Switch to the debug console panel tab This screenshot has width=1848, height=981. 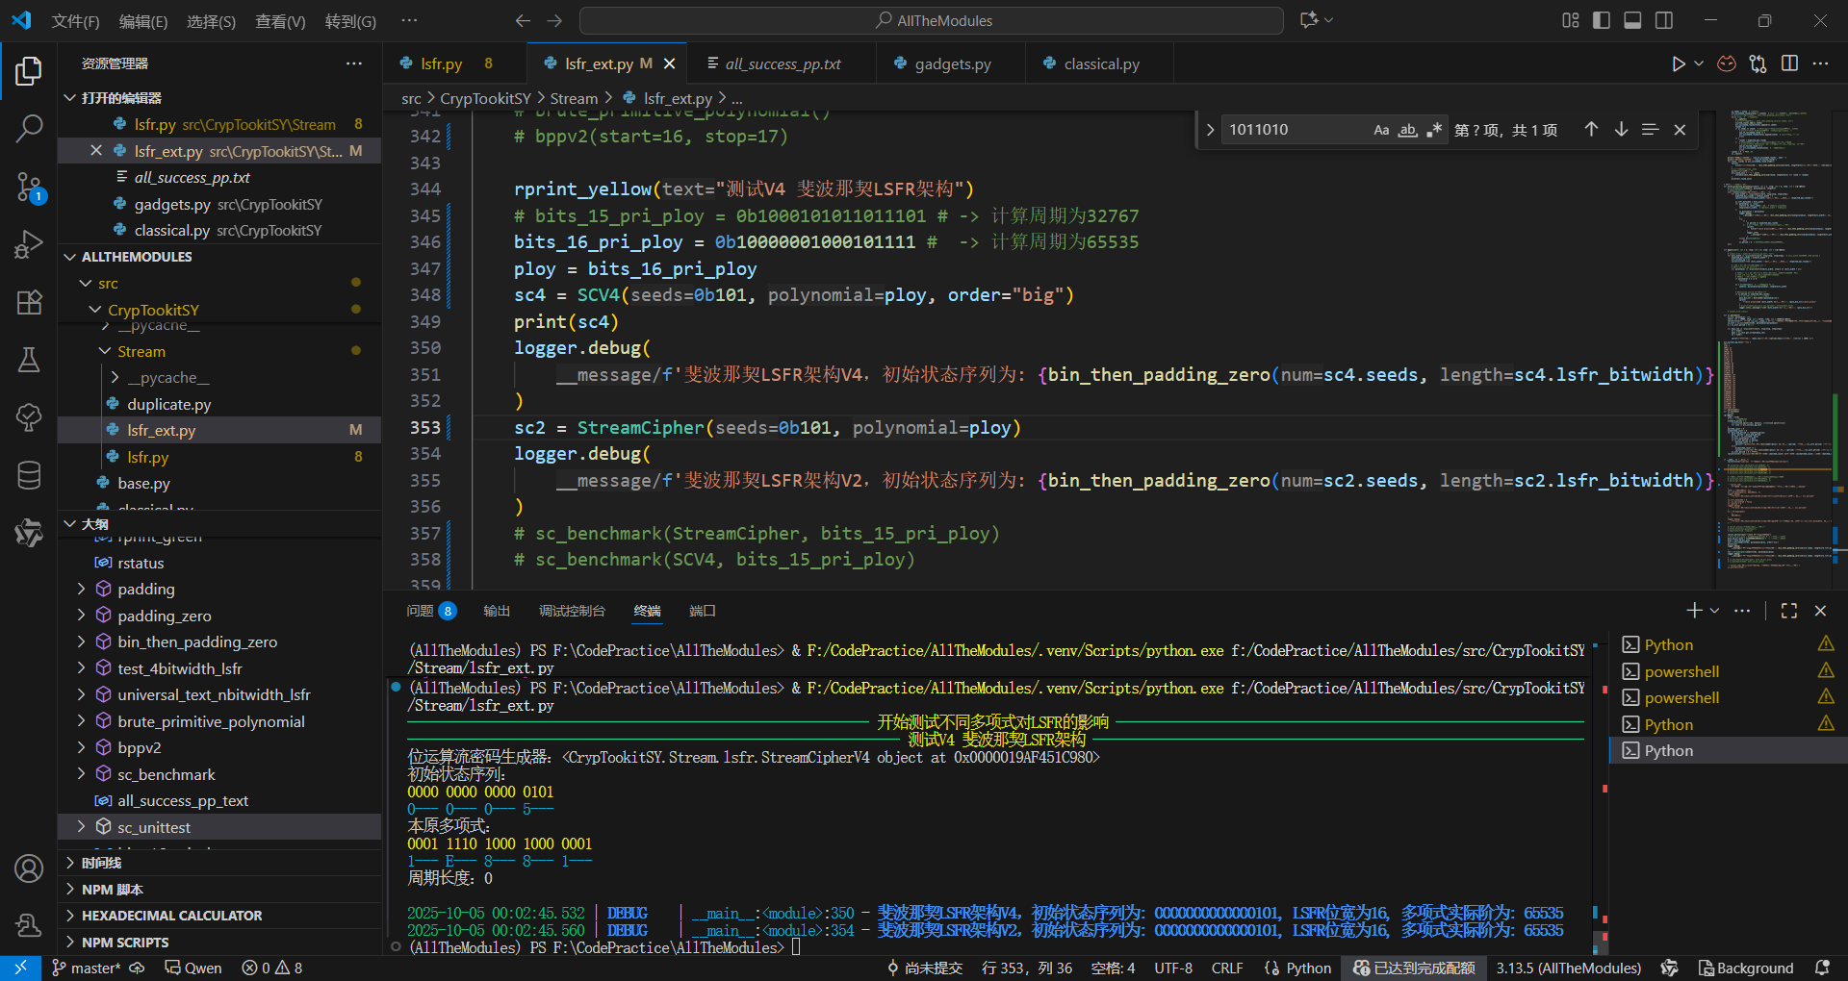pyautogui.click(x=572, y=611)
